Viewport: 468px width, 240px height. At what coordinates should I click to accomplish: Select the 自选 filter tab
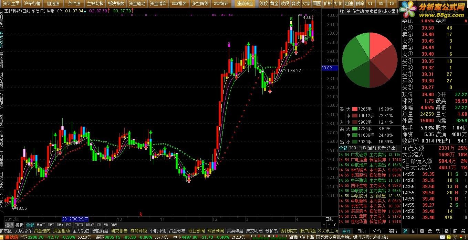pyautogui.click(x=362, y=148)
